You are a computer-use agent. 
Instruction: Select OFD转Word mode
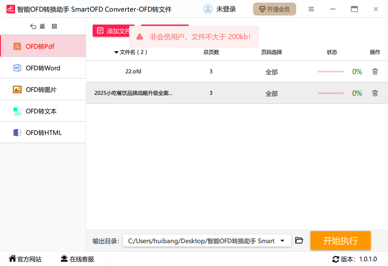click(43, 68)
